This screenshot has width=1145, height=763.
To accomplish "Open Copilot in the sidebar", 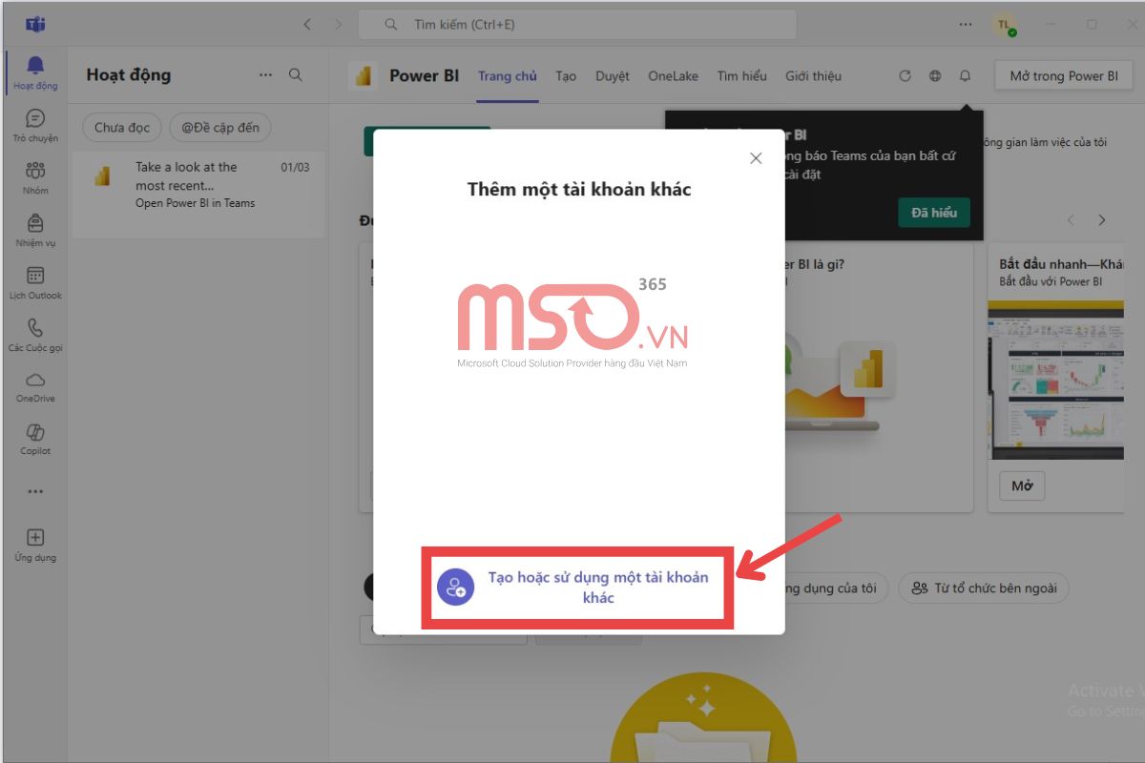I will [x=35, y=439].
